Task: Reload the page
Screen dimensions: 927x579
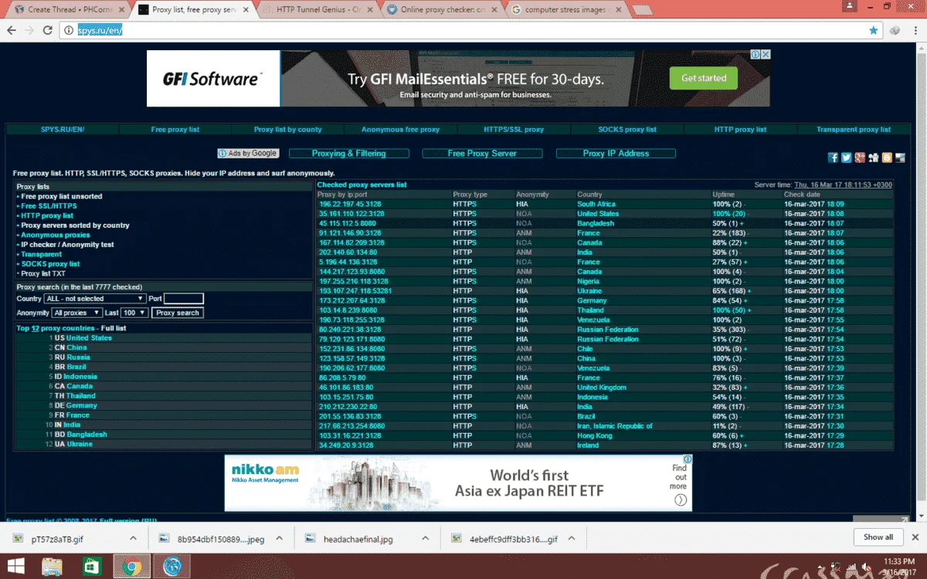Action: click(x=48, y=30)
